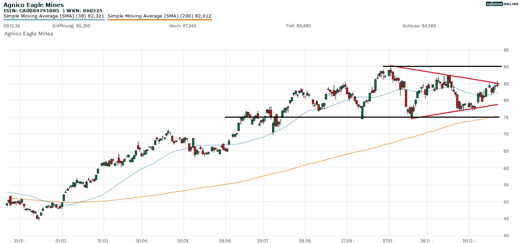The image size is (521, 243).
Task: Click the blue color bar under SMA (38)
Action: coord(54,20)
